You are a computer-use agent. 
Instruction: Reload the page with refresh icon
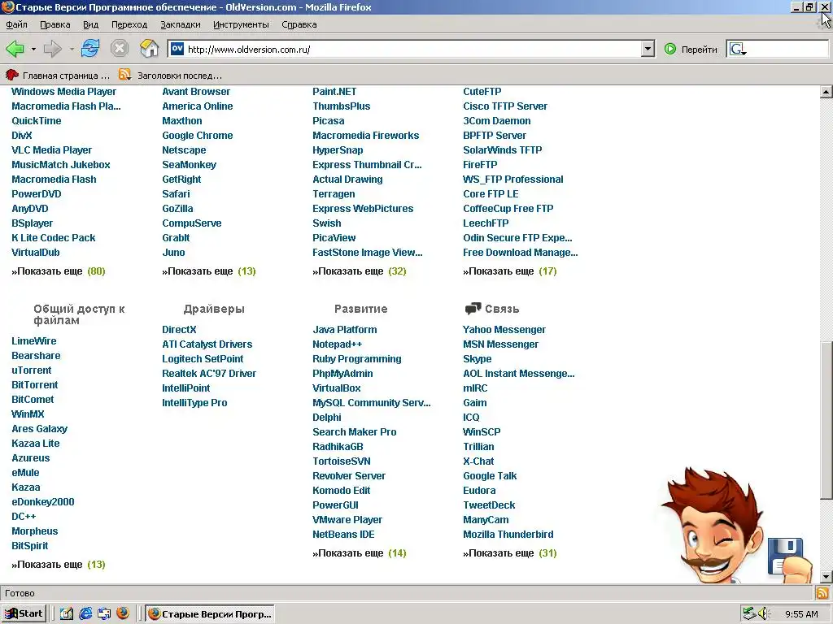point(90,49)
